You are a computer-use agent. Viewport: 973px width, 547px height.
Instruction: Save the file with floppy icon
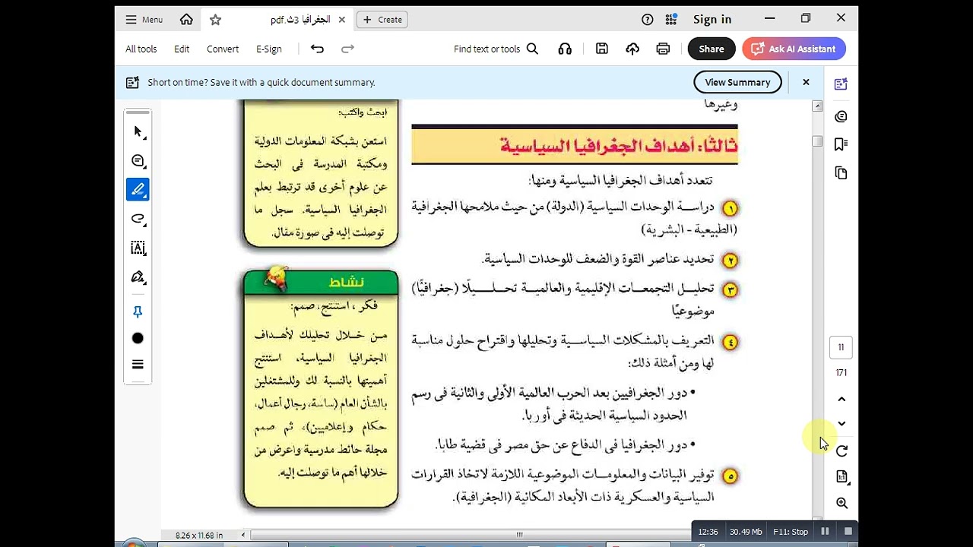pos(602,49)
